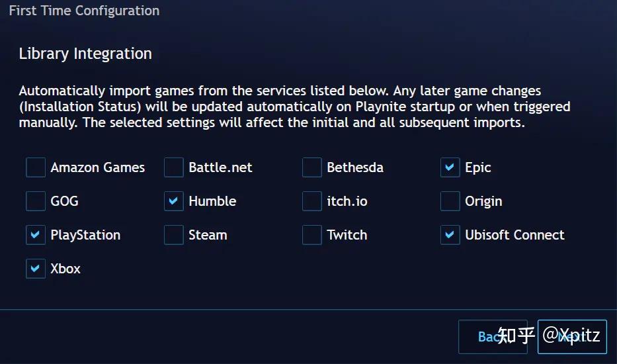Check the itch.io checkbox
The width and height of the screenshot is (617, 364).
(312, 201)
